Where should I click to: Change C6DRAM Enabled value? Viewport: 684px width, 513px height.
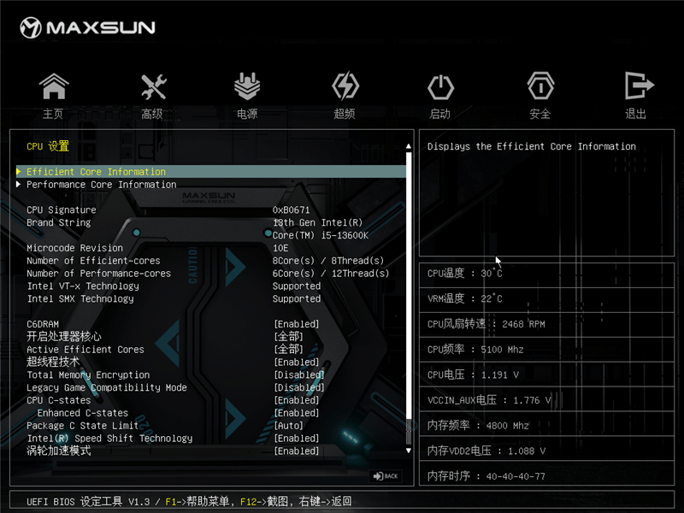coord(297,324)
